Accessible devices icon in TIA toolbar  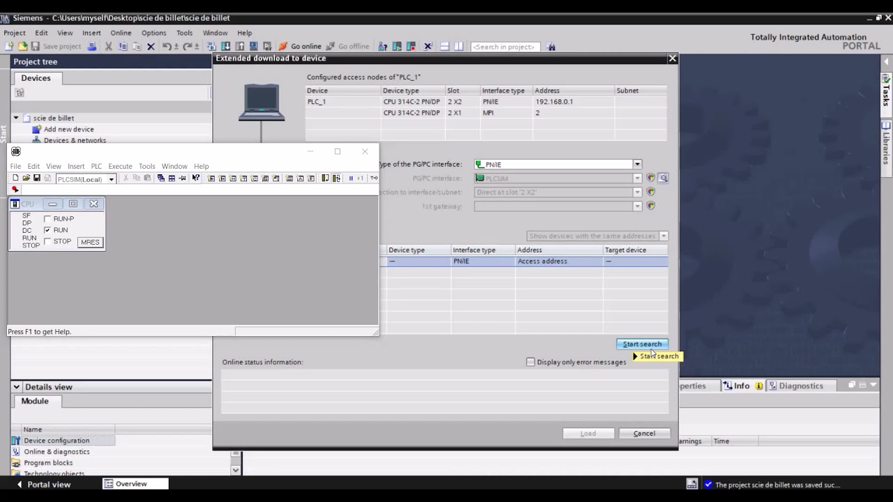pyautogui.click(x=383, y=47)
